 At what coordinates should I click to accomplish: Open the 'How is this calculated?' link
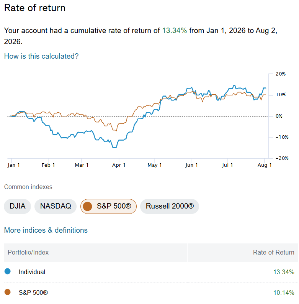41,56
